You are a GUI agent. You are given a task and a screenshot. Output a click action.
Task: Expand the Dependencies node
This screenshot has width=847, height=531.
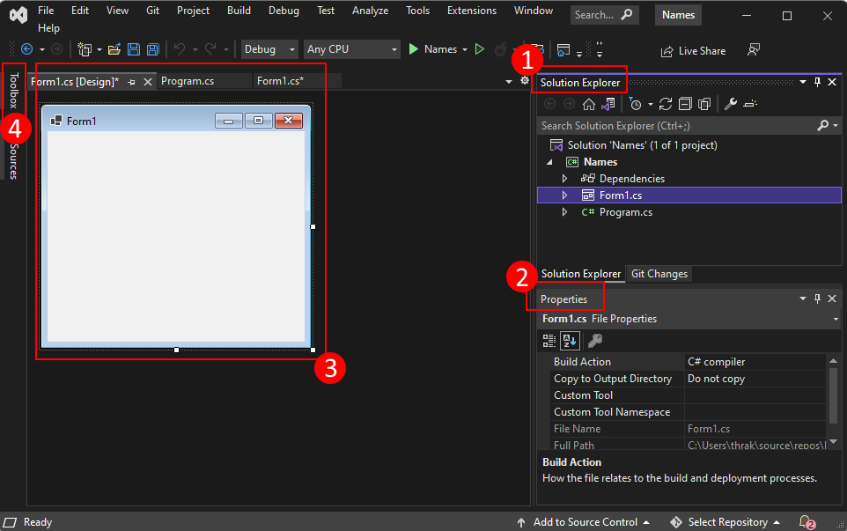tap(564, 178)
